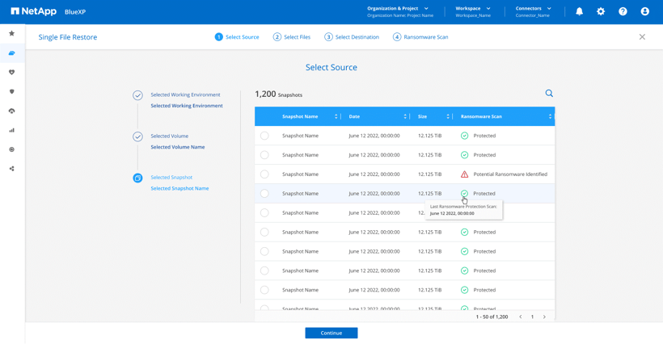Viewport: 663px width, 344px height.
Task: Go to the Select Files step
Action: pos(292,37)
